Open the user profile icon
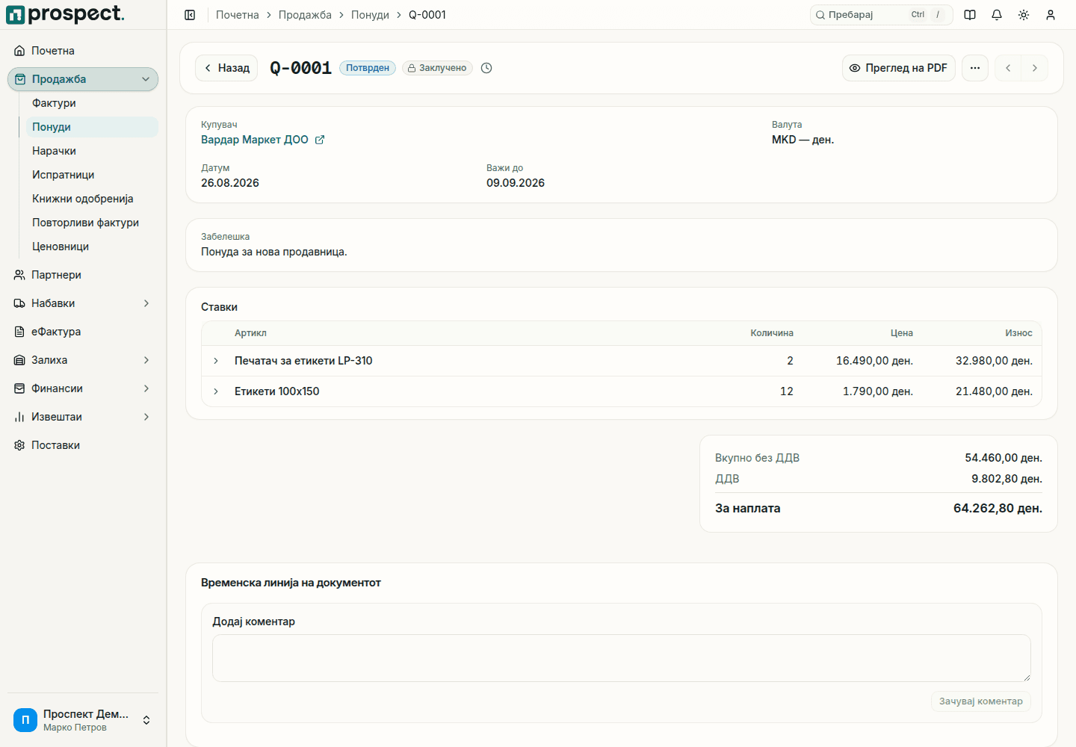Viewport: 1076px width, 747px height. point(1051,15)
